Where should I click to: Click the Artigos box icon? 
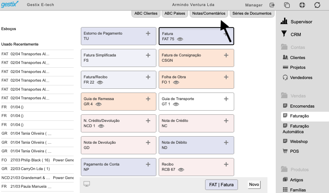coord(285,179)
